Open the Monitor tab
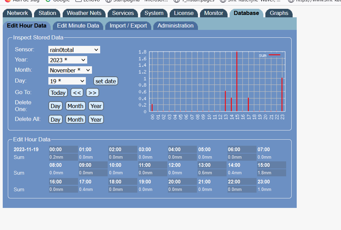341x230 pixels. pos(214,13)
